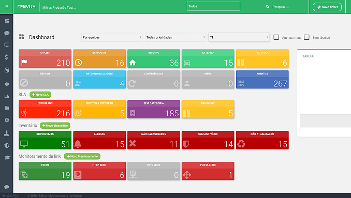The image size is (351, 198).
Task: Click the Novo dispositivo button
Action: click(x=55, y=126)
